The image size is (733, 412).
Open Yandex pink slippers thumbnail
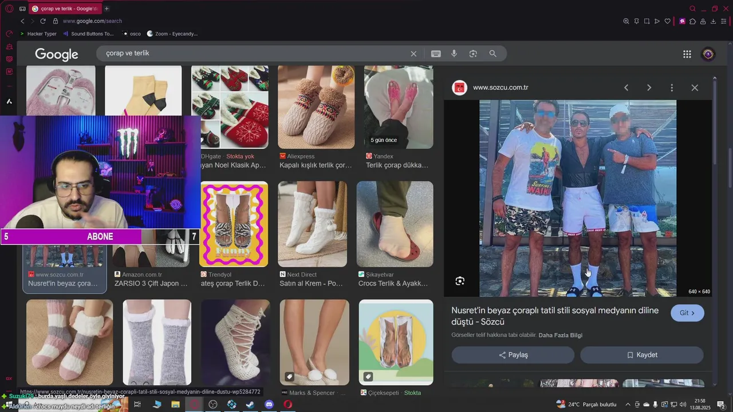(x=399, y=107)
